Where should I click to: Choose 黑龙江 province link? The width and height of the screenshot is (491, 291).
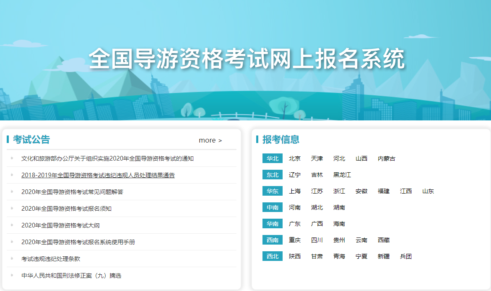(x=342, y=175)
